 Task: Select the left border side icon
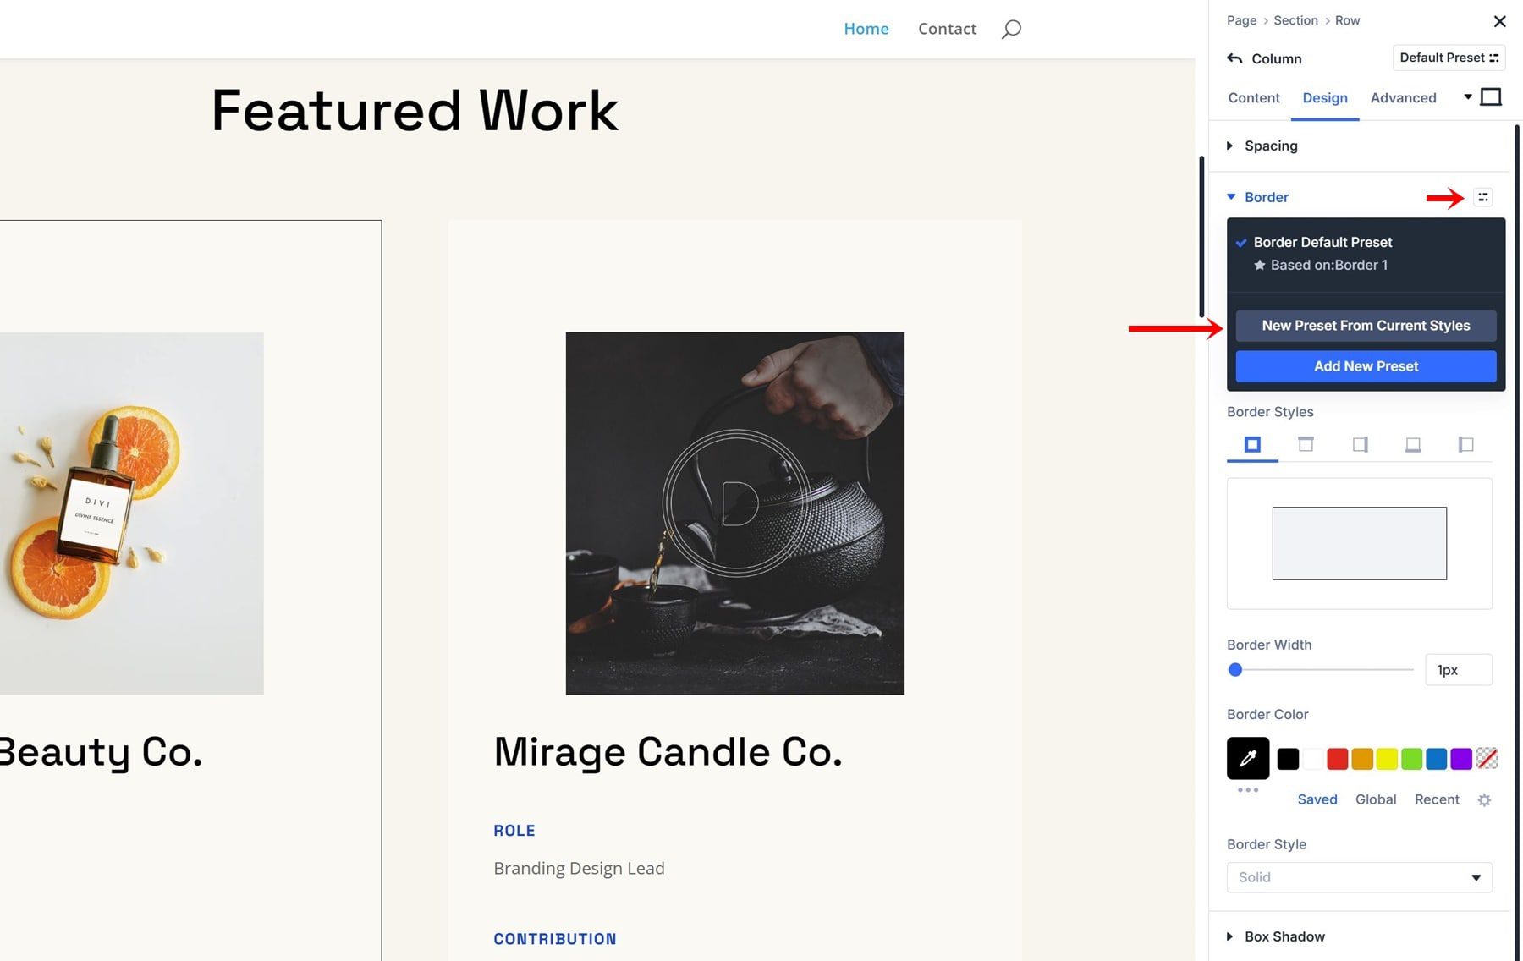pos(1465,445)
